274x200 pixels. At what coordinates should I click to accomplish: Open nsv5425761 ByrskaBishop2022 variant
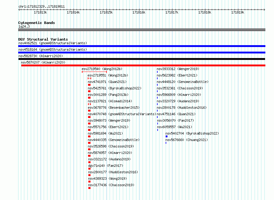(115, 88)
